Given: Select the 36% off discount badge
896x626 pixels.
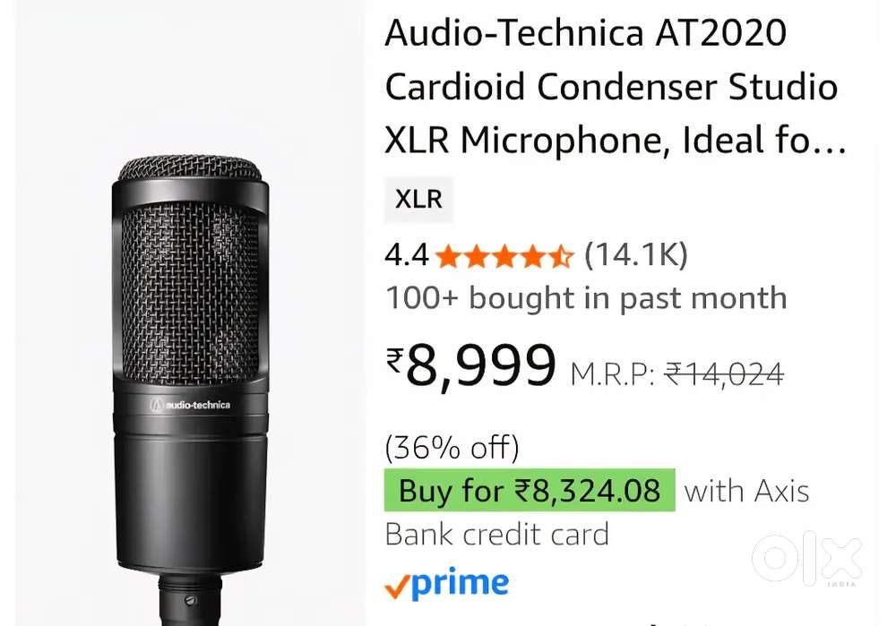Looking at the screenshot, I should [451, 446].
